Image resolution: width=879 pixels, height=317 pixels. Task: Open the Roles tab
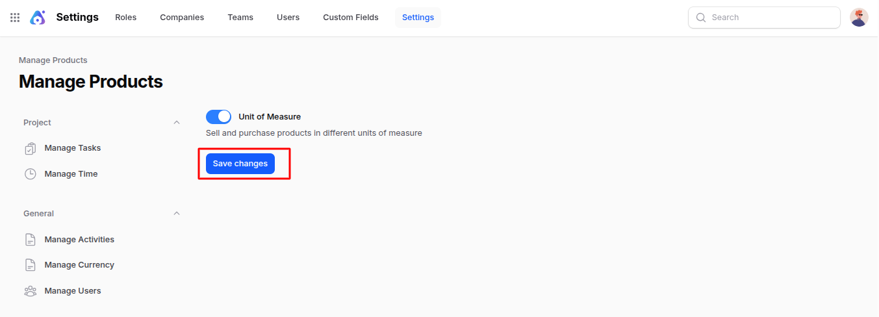(126, 18)
